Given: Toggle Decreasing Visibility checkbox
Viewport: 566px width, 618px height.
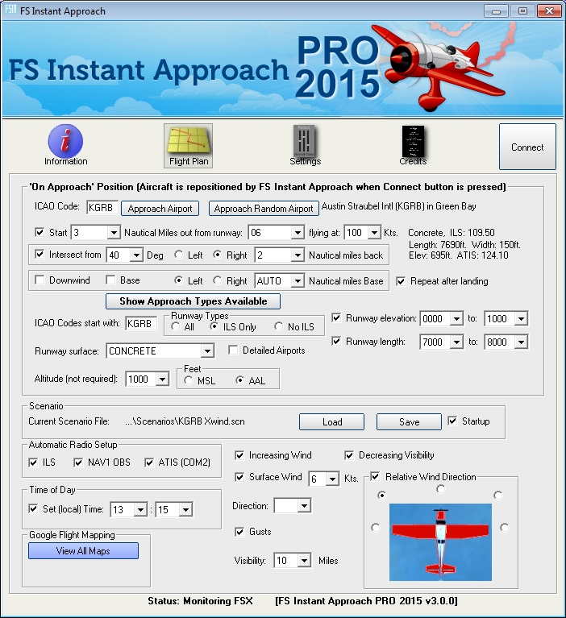Looking at the screenshot, I should [349, 455].
